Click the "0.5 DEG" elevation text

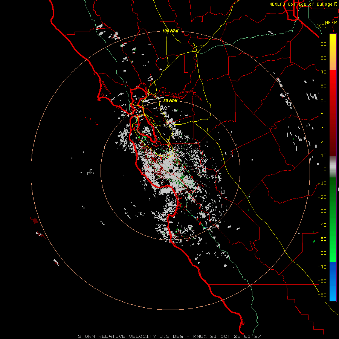pyautogui.click(x=171, y=336)
